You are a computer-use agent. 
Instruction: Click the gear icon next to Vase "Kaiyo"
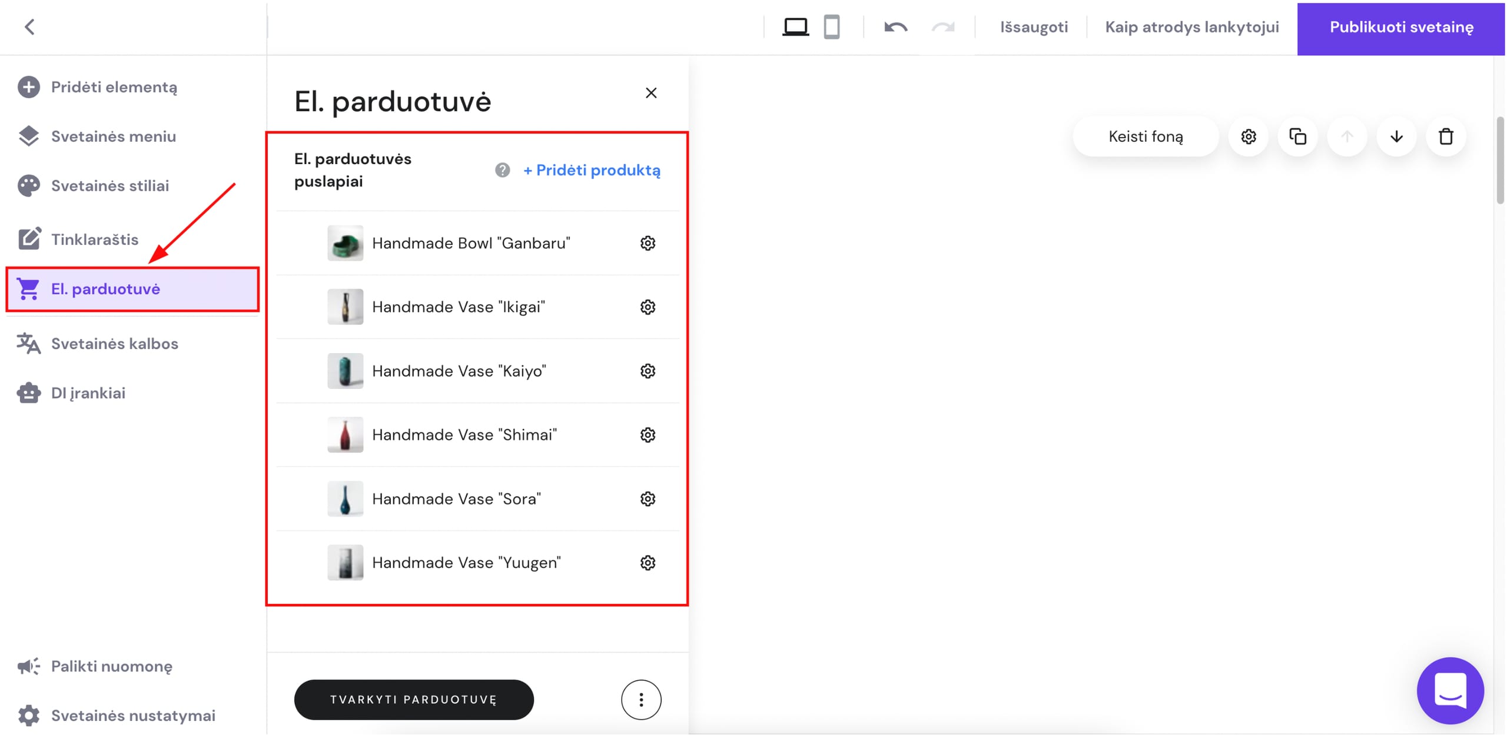[648, 371]
